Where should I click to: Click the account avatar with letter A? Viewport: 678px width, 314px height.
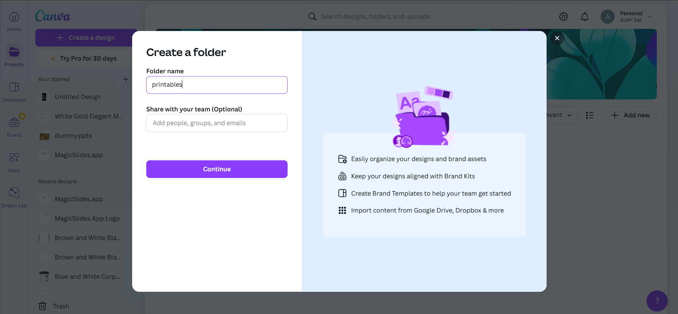(608, 17)
